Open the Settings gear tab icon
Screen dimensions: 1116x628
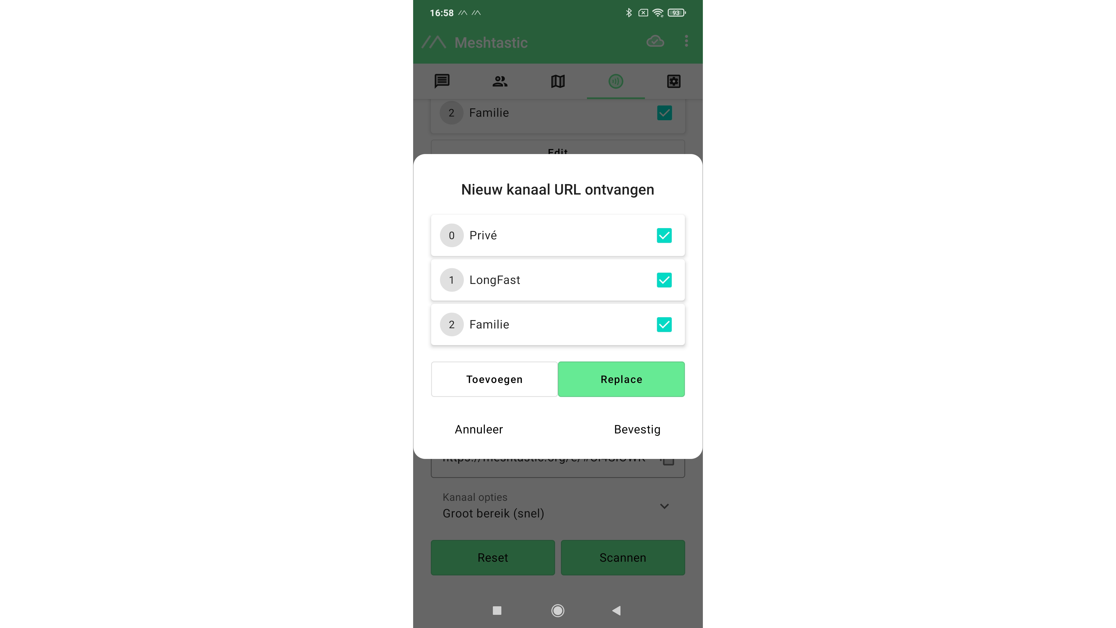(x=674, y=81)
